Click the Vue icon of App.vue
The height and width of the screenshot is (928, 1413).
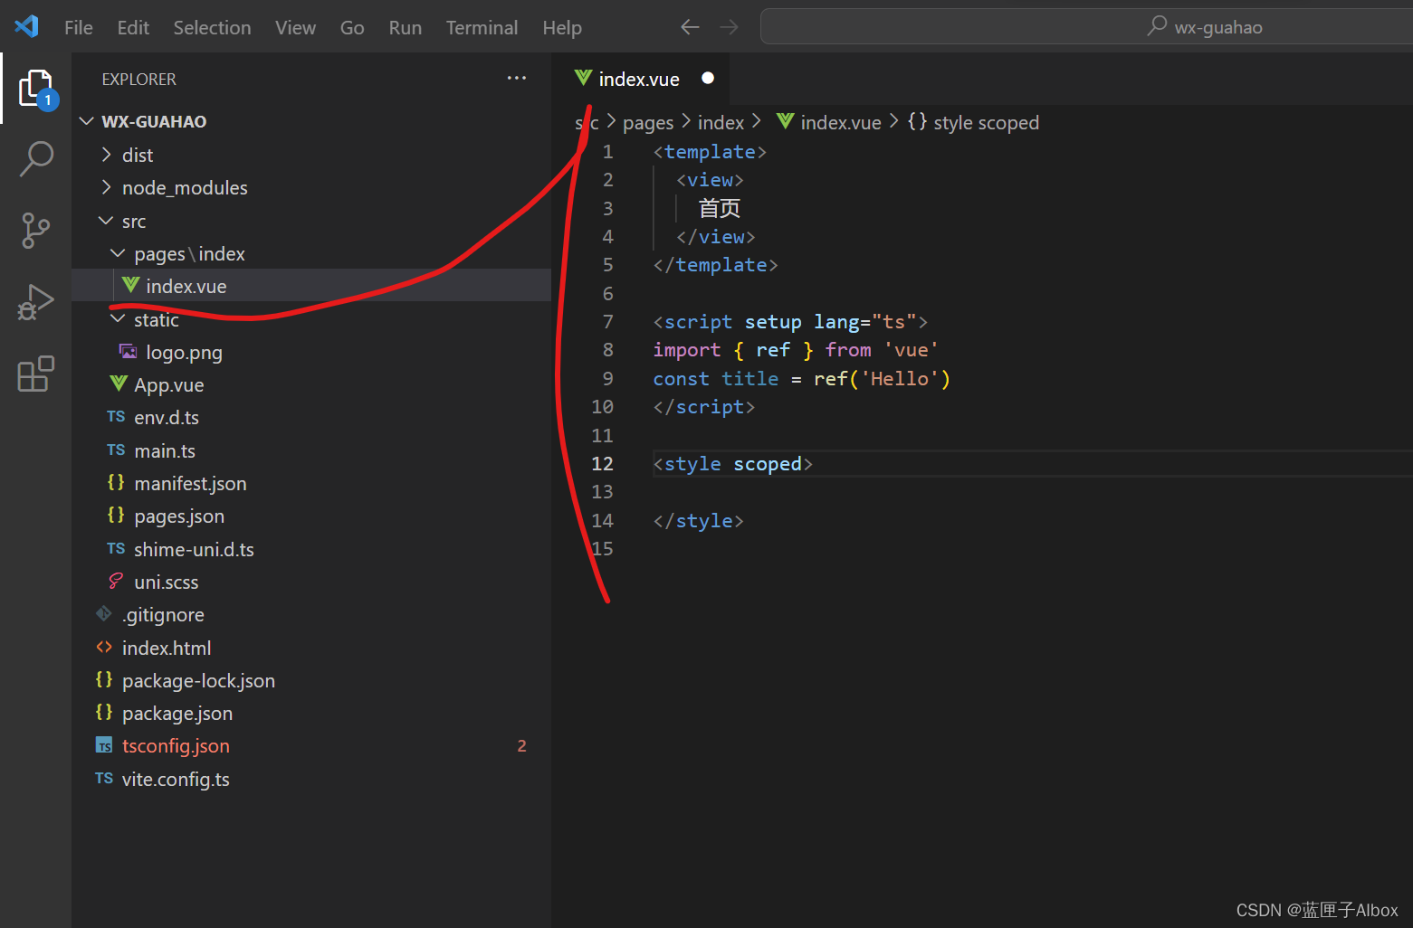(119, 384)
